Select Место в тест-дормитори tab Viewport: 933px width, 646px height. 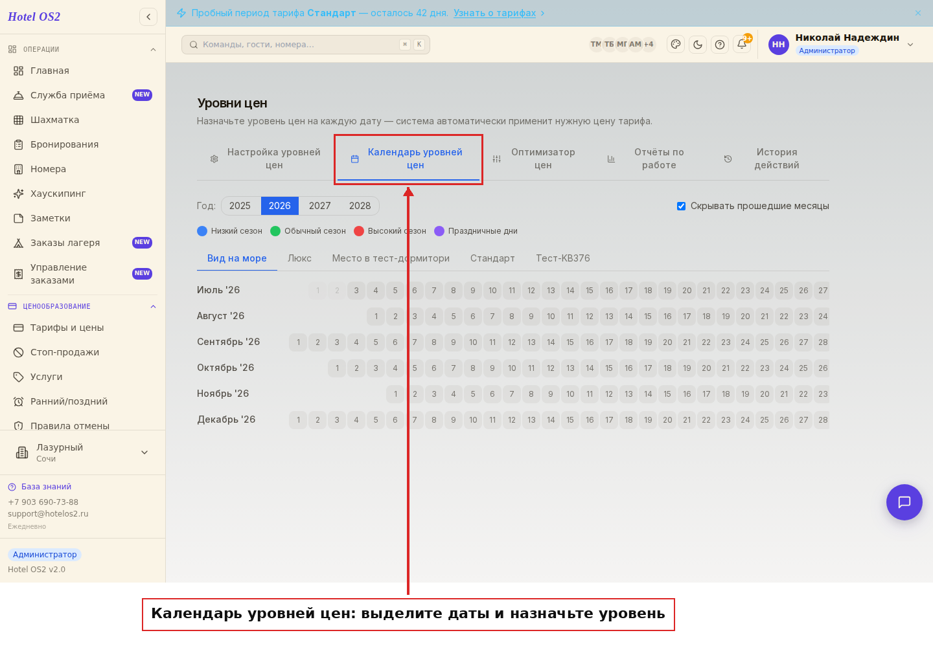[x=391, y=258]
